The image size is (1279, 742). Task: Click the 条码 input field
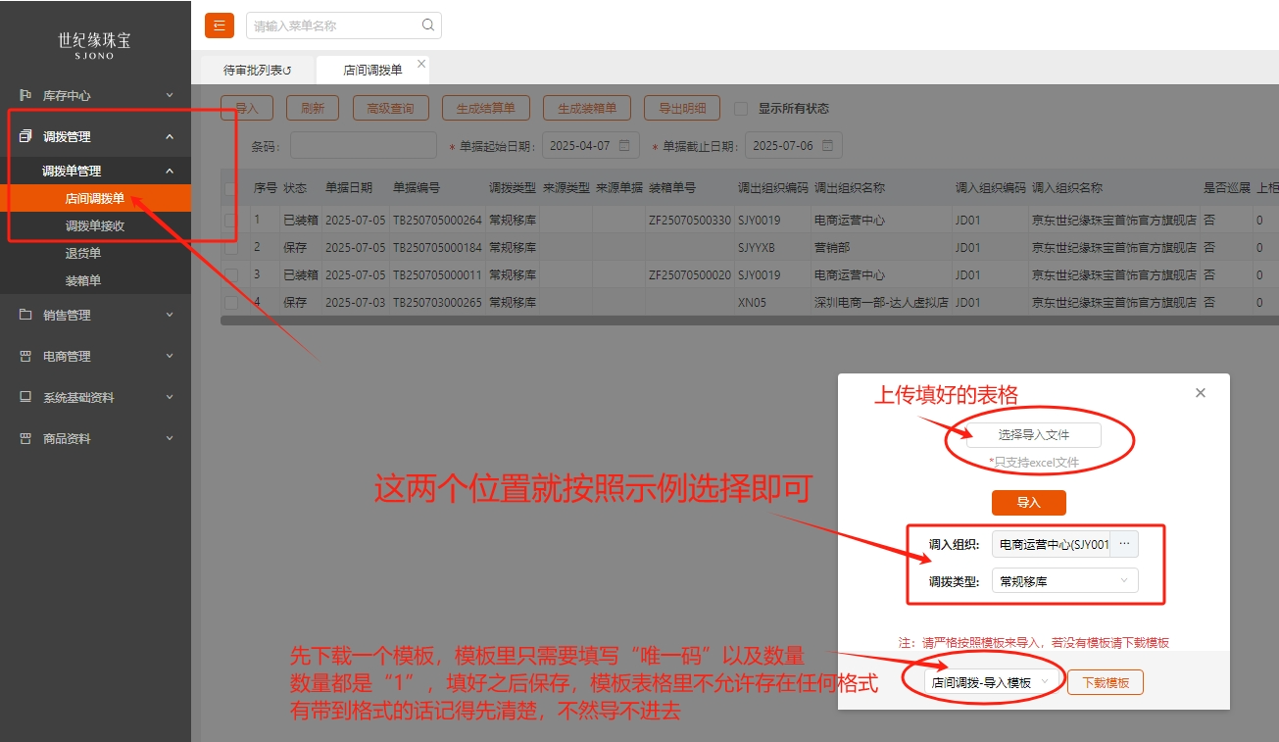pyautogui.click(x=363, y=146)
